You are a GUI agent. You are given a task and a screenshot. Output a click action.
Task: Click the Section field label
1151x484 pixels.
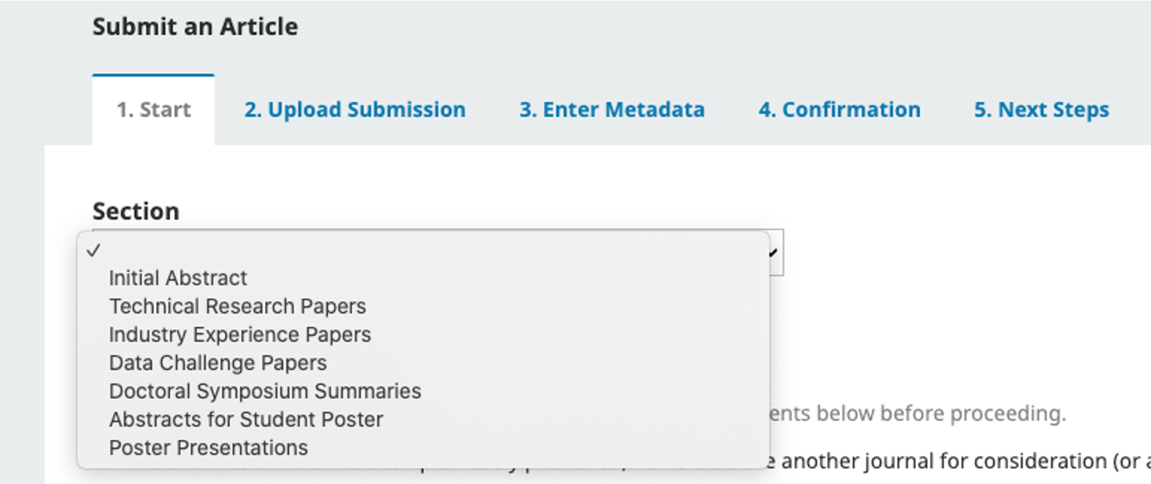(135, 211)
